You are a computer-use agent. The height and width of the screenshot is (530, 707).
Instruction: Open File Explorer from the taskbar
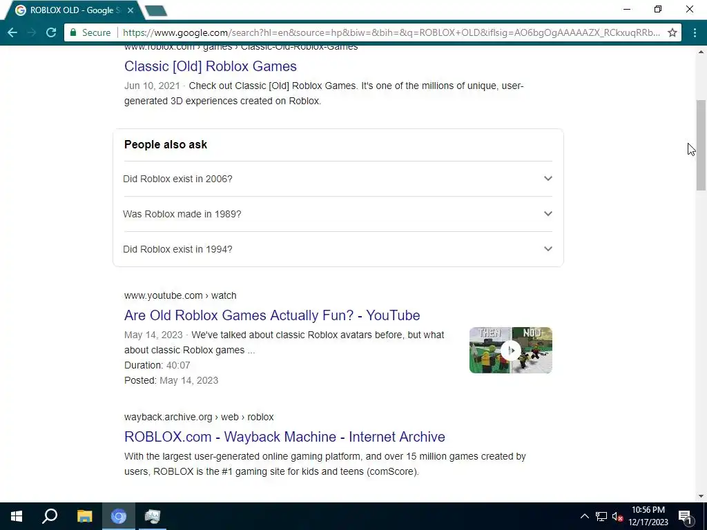coord(84,516)
